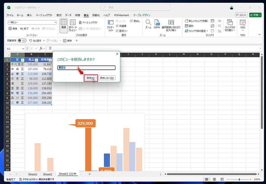Click the horizontal scrollbar thumb
Image resolution: width=266 pixels, height=184 pixels.
pyautogui.click(x=211, y=174)
